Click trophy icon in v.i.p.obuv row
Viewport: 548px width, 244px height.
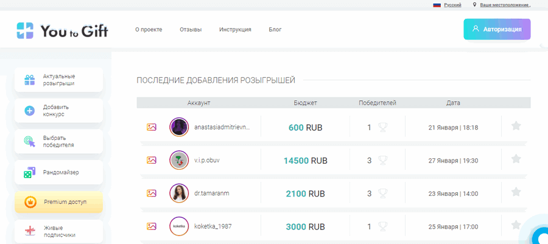tap(383, 161)
